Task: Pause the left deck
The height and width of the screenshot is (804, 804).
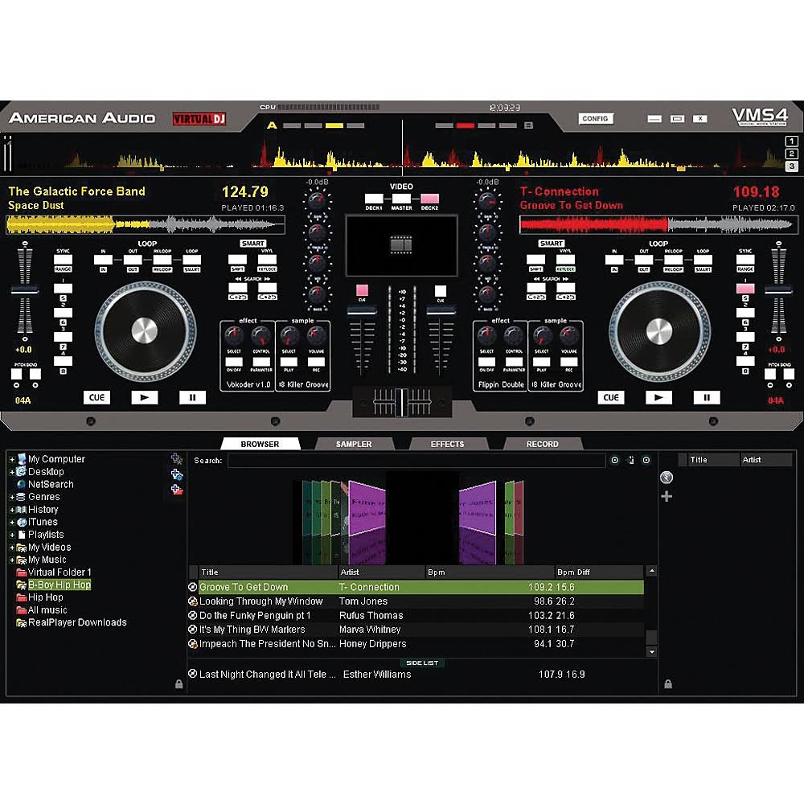Action: (192, 397)
